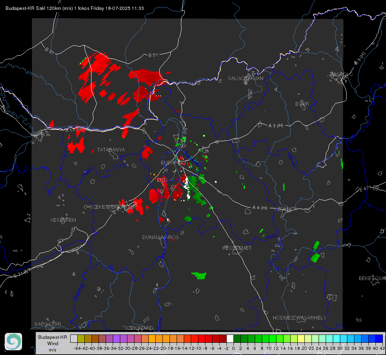Click the DUNAÚJVÁROS city label
Image resolution: width=386 pixels, height=355 pixels.
160,237
